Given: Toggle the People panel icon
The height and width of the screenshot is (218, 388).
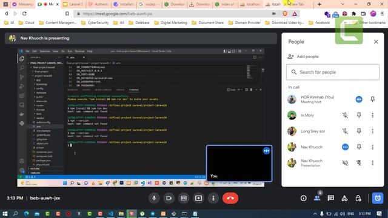Looking at the screenshot, I should tap(317, 198).
